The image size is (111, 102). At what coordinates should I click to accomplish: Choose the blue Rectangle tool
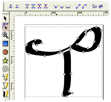click(5, 44)
